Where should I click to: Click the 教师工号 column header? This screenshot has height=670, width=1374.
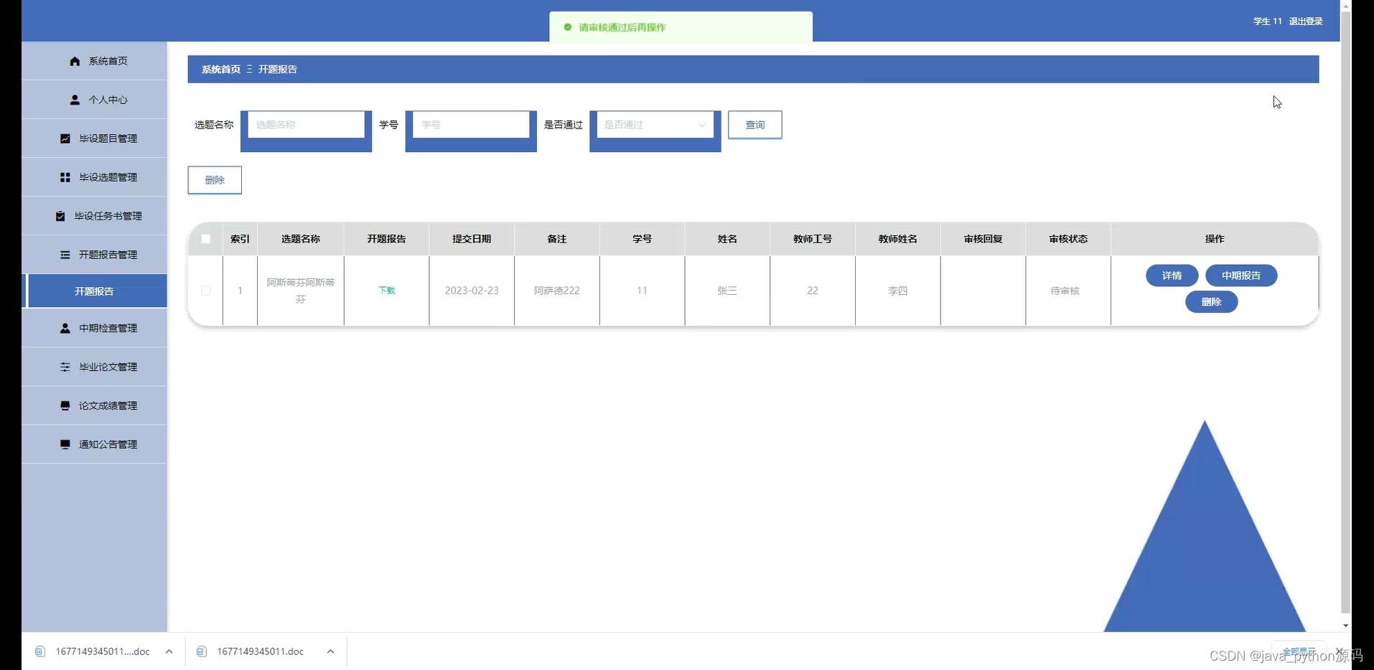(x=812, y=239)
